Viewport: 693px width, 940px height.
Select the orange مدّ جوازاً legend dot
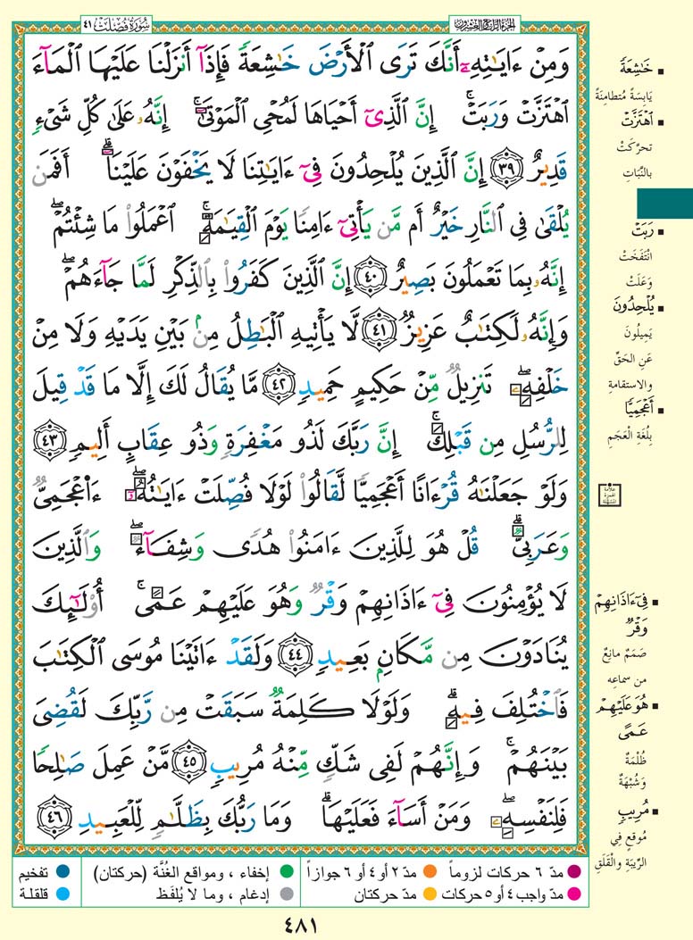tap(430, 873)
